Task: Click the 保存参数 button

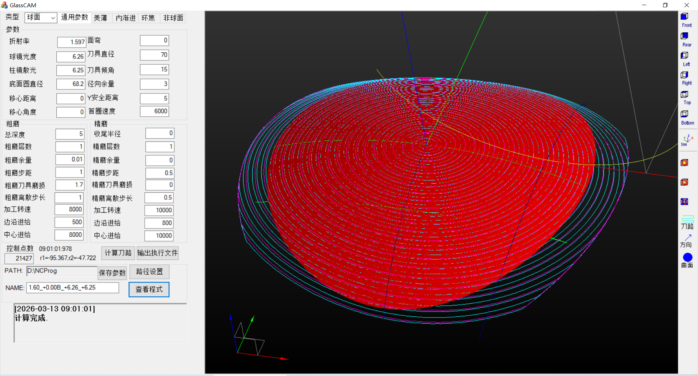Action: click(112, 273)
